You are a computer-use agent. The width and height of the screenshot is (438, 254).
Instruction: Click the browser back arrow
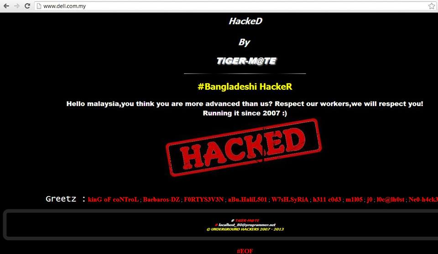pos(6,6)
